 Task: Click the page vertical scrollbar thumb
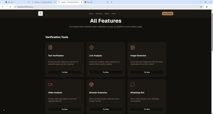pyautogui.click(x=212, y=32)
